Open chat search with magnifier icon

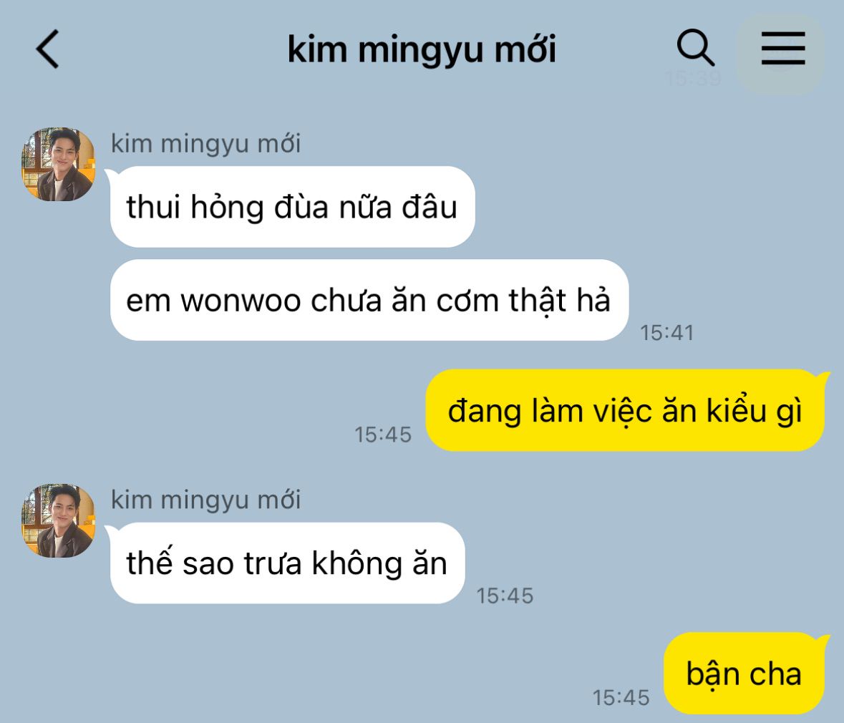click(x=695, y=48)
